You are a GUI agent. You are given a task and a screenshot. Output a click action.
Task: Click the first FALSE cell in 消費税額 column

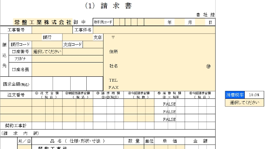tap(169, 104)
